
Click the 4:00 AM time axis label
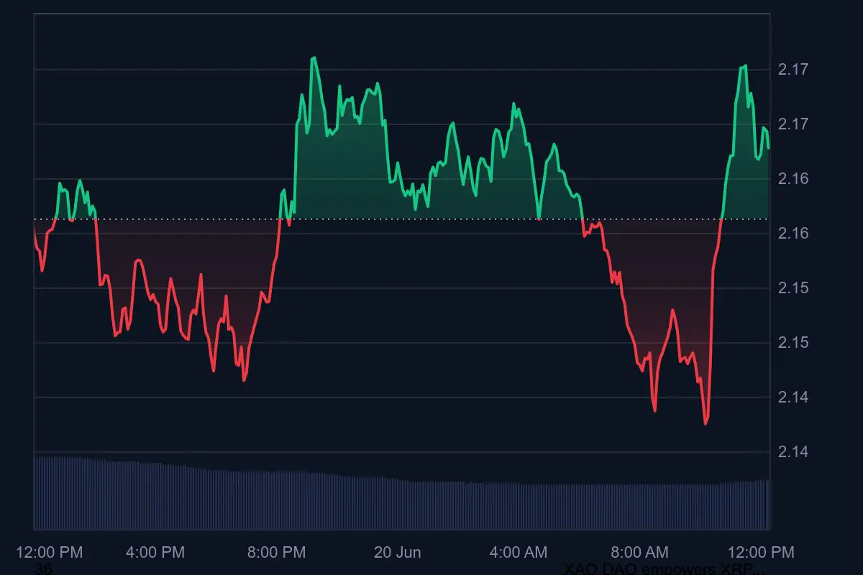518,552
